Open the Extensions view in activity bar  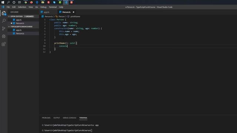[x=4, y=44]
